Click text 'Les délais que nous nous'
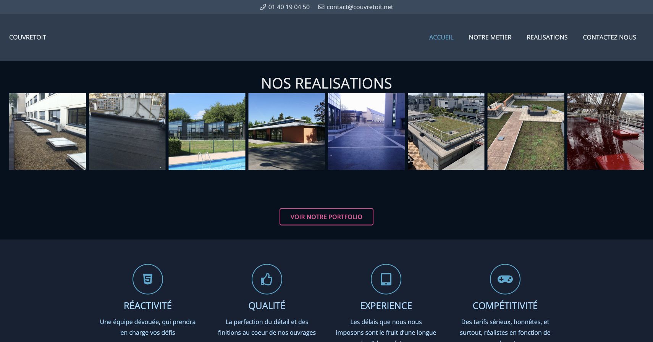 [x=386, y=322]
